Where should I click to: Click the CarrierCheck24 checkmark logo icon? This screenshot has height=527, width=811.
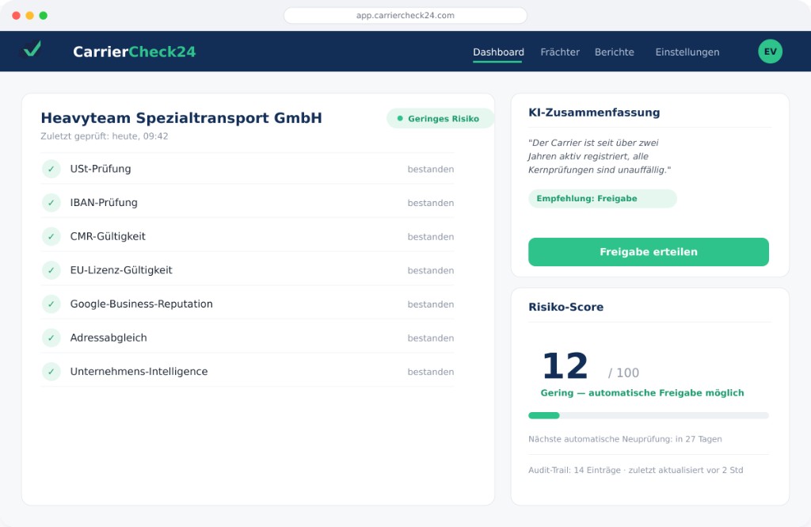click(x=32, y=50)
